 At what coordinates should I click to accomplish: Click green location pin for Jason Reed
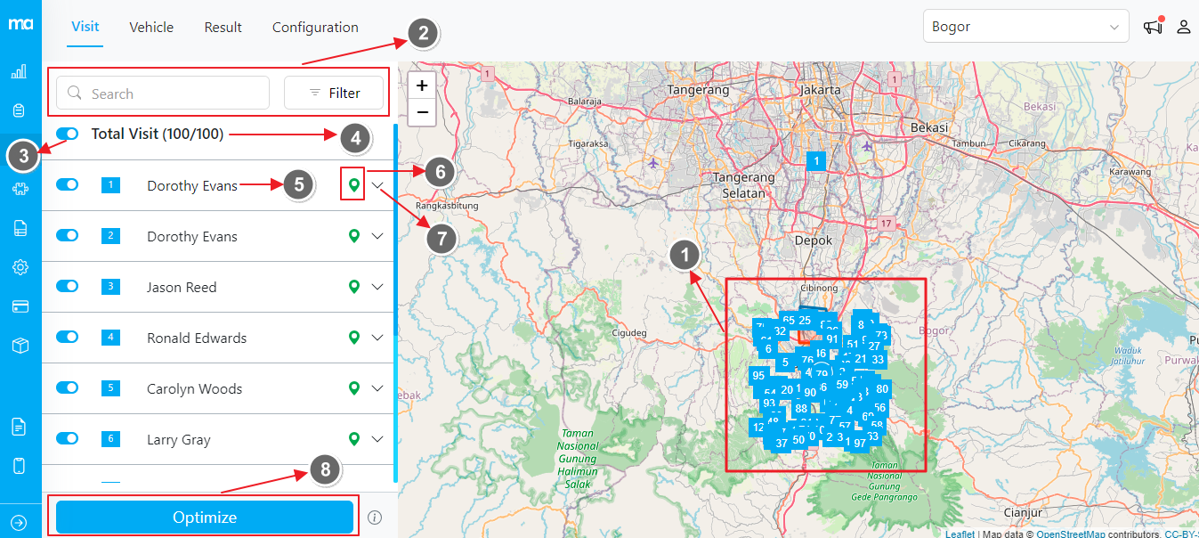tap(354, 287)
